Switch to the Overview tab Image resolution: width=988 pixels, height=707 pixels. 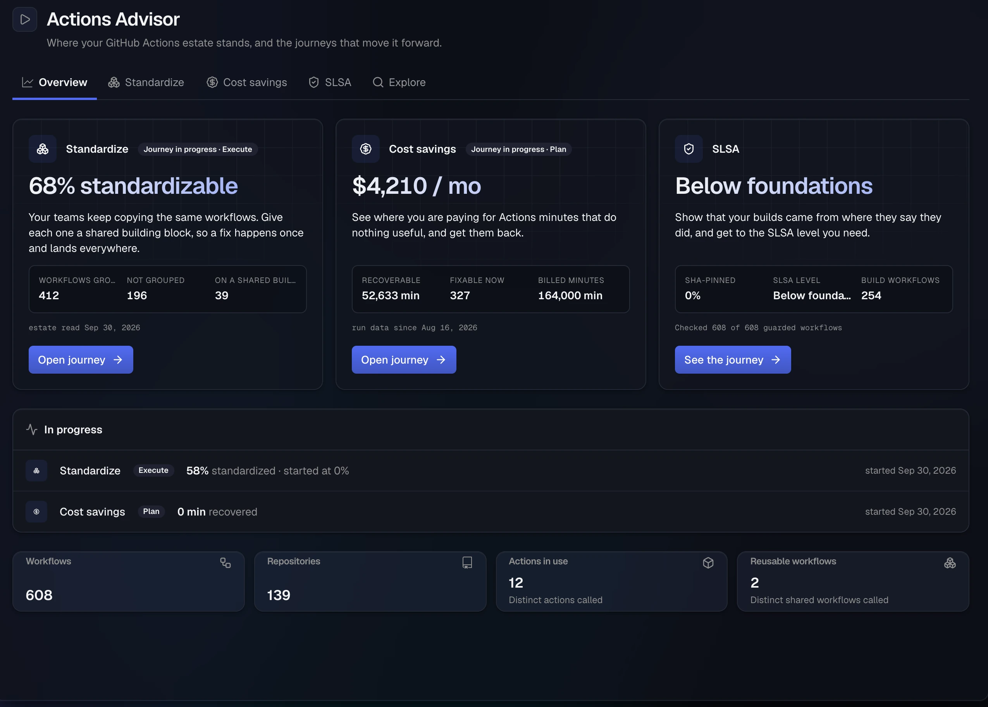click(54, 82)
